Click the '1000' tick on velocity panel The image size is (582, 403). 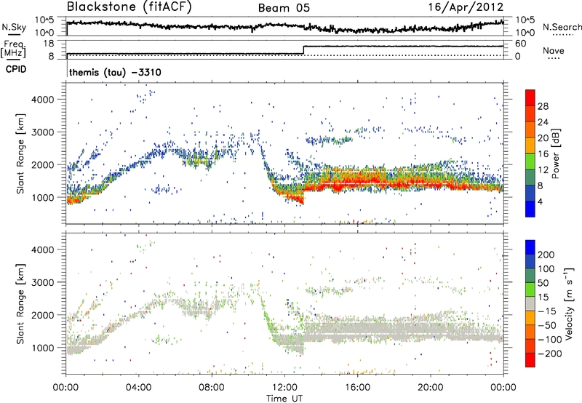tap(42, 348)
